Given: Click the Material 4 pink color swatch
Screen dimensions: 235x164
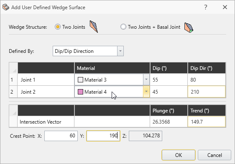Looking at the screenshot, I should tap(80, 92).
